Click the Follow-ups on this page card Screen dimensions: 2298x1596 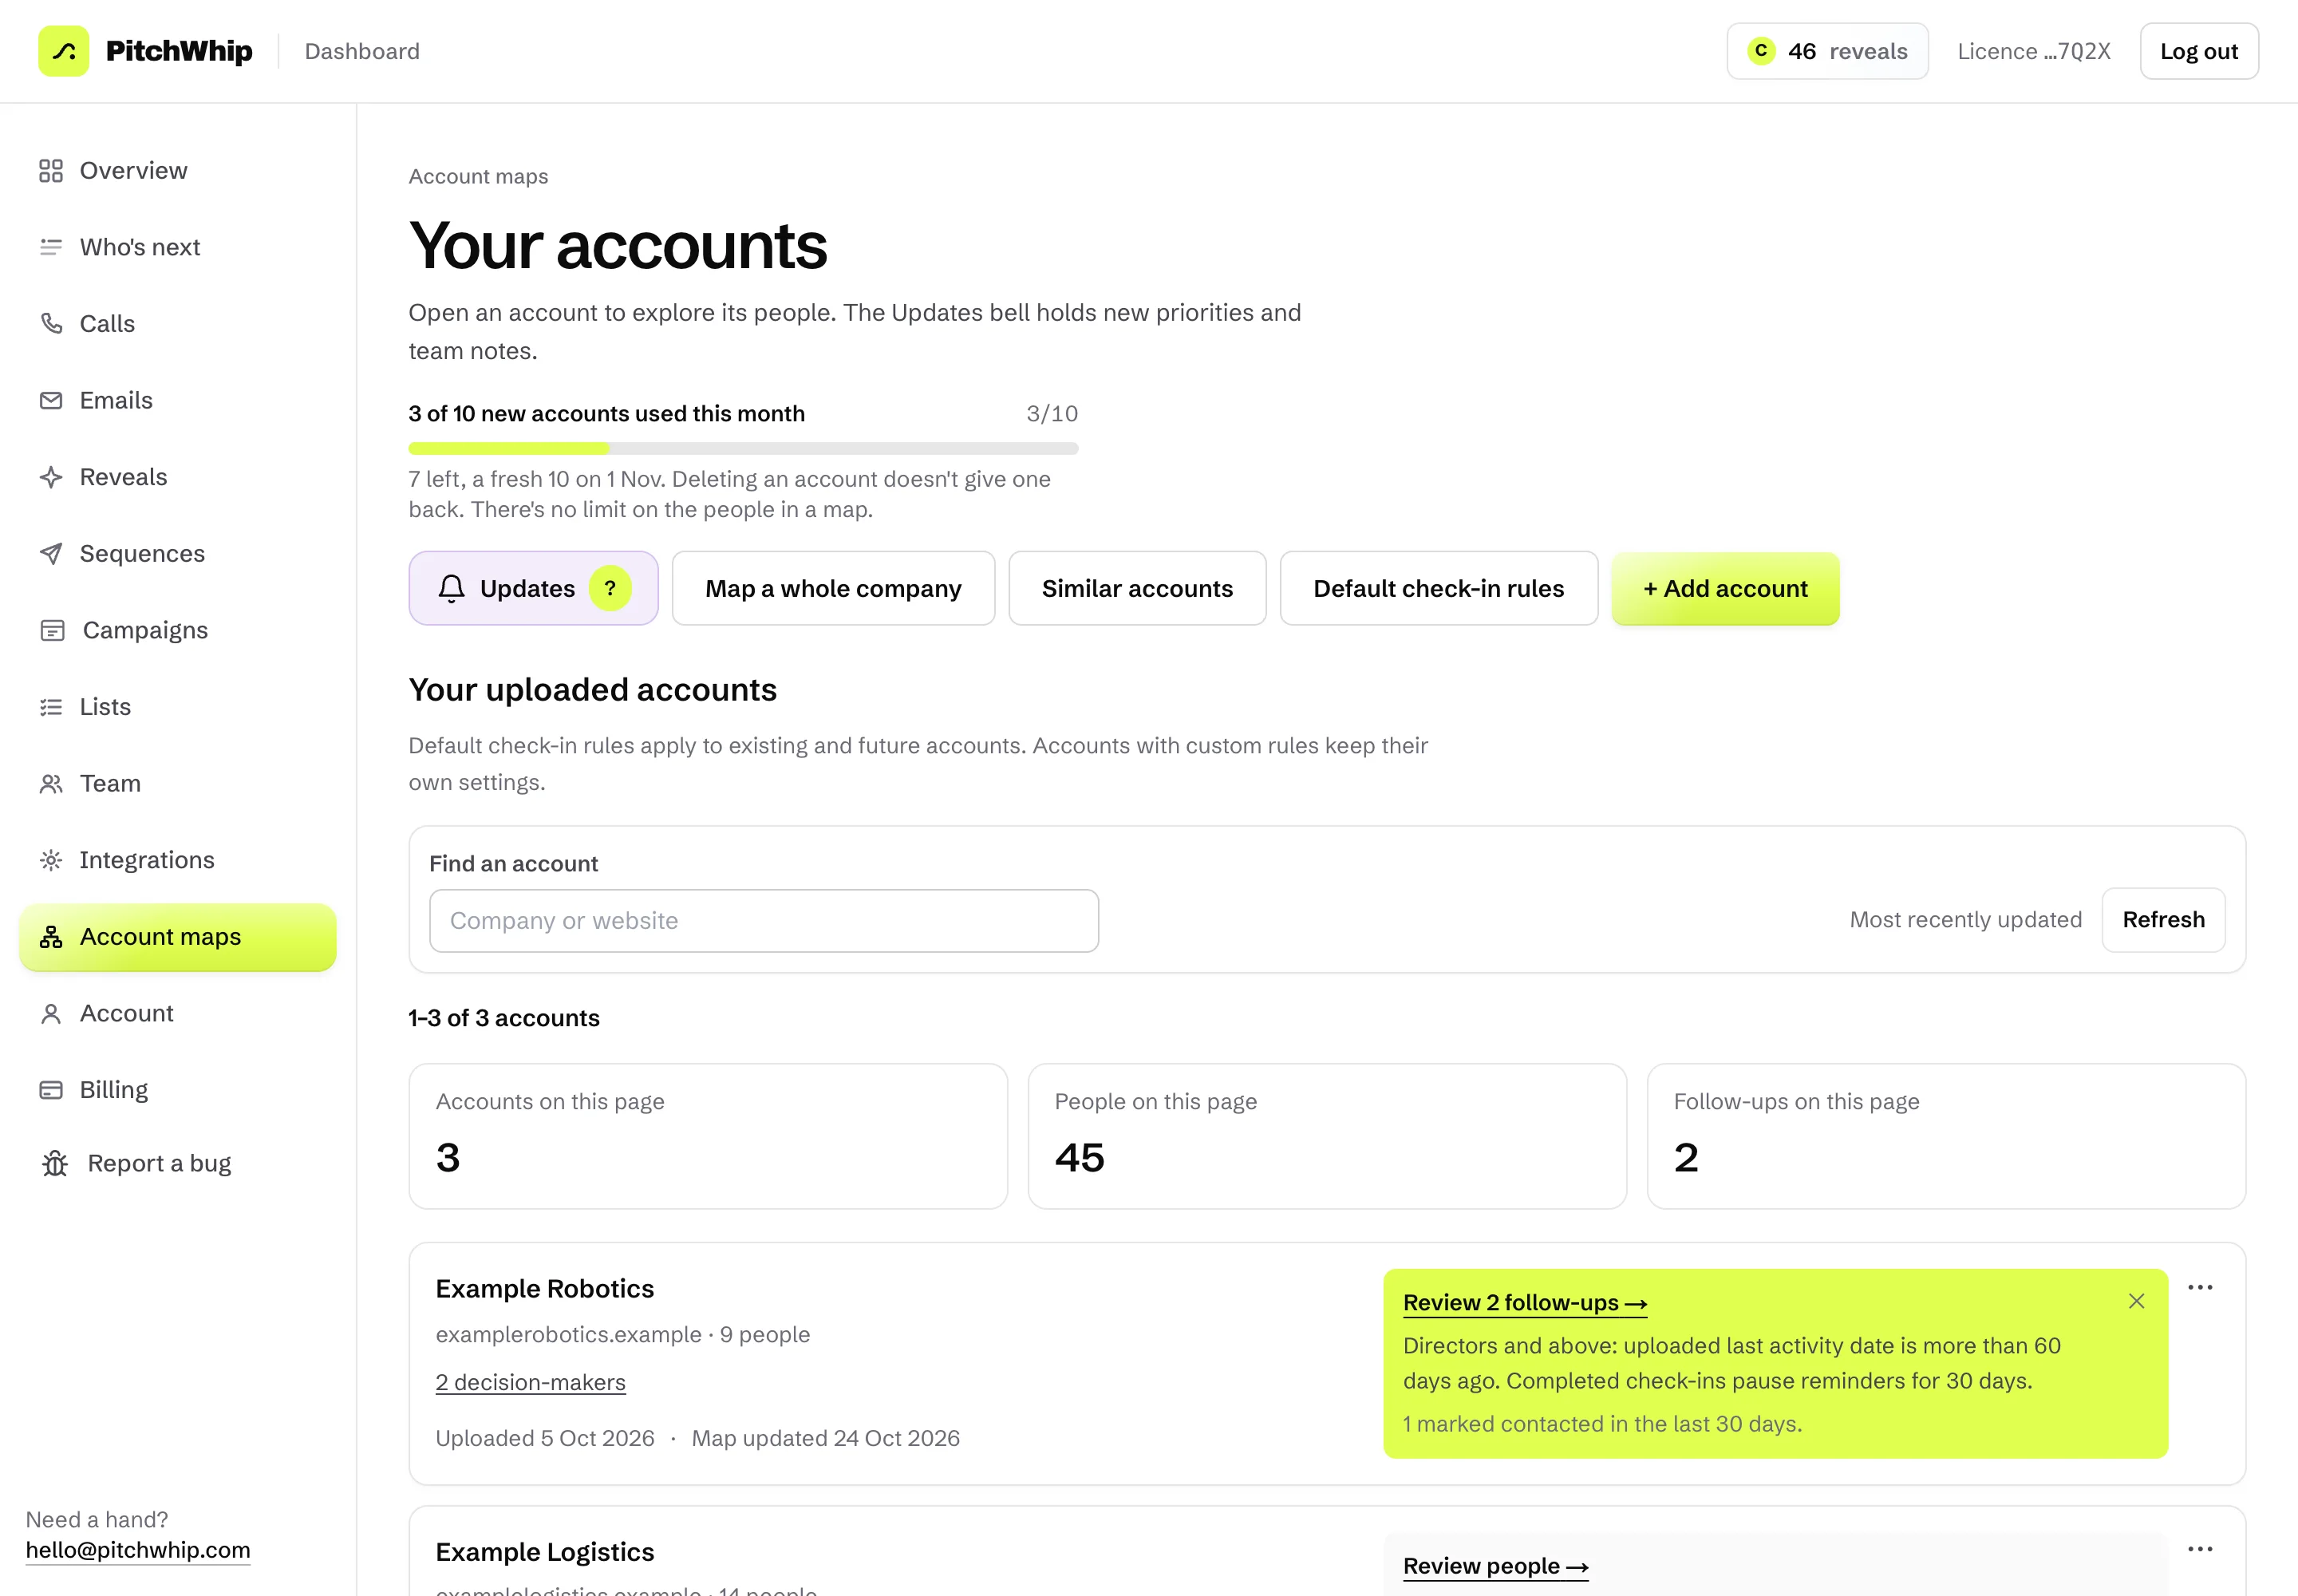(1946, 1136)
